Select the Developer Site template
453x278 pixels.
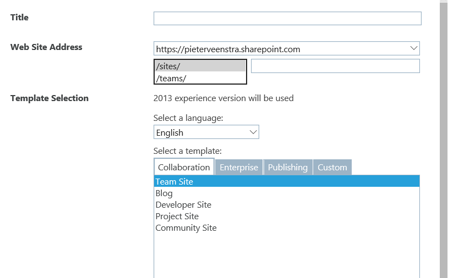click(x=287, y=204)
